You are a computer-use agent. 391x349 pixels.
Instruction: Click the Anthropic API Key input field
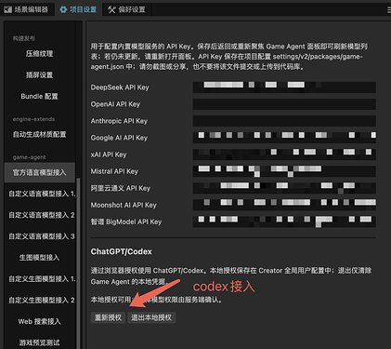(x=284, y=121)
